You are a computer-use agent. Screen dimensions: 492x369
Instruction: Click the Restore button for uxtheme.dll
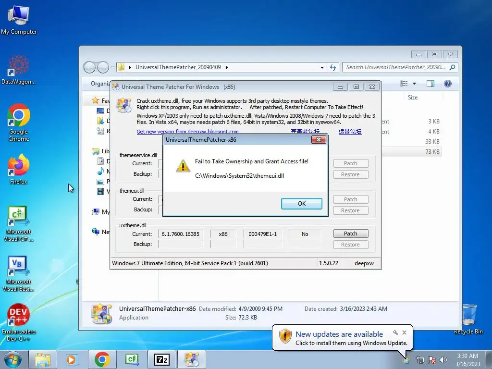(350, 245)
